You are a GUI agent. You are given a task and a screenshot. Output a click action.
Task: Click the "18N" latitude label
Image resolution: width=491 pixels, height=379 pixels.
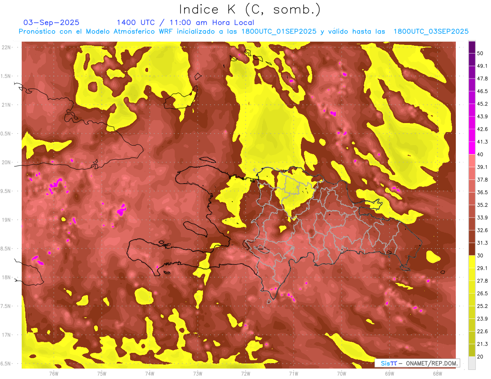click(7, 278)
